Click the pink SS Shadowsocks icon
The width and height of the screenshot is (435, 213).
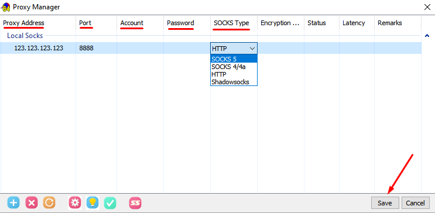(135, 203)
